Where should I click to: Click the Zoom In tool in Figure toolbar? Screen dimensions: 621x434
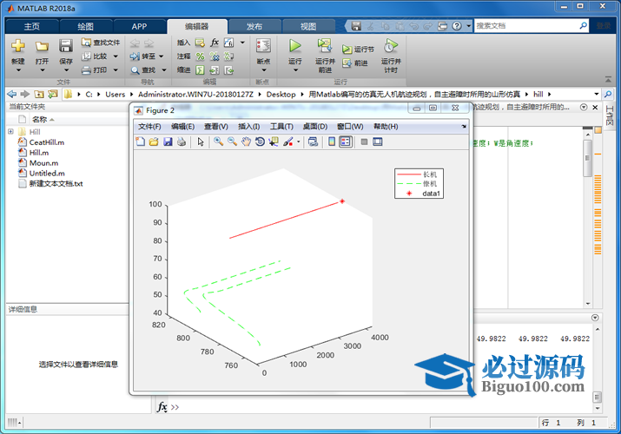tap(219, 142)
